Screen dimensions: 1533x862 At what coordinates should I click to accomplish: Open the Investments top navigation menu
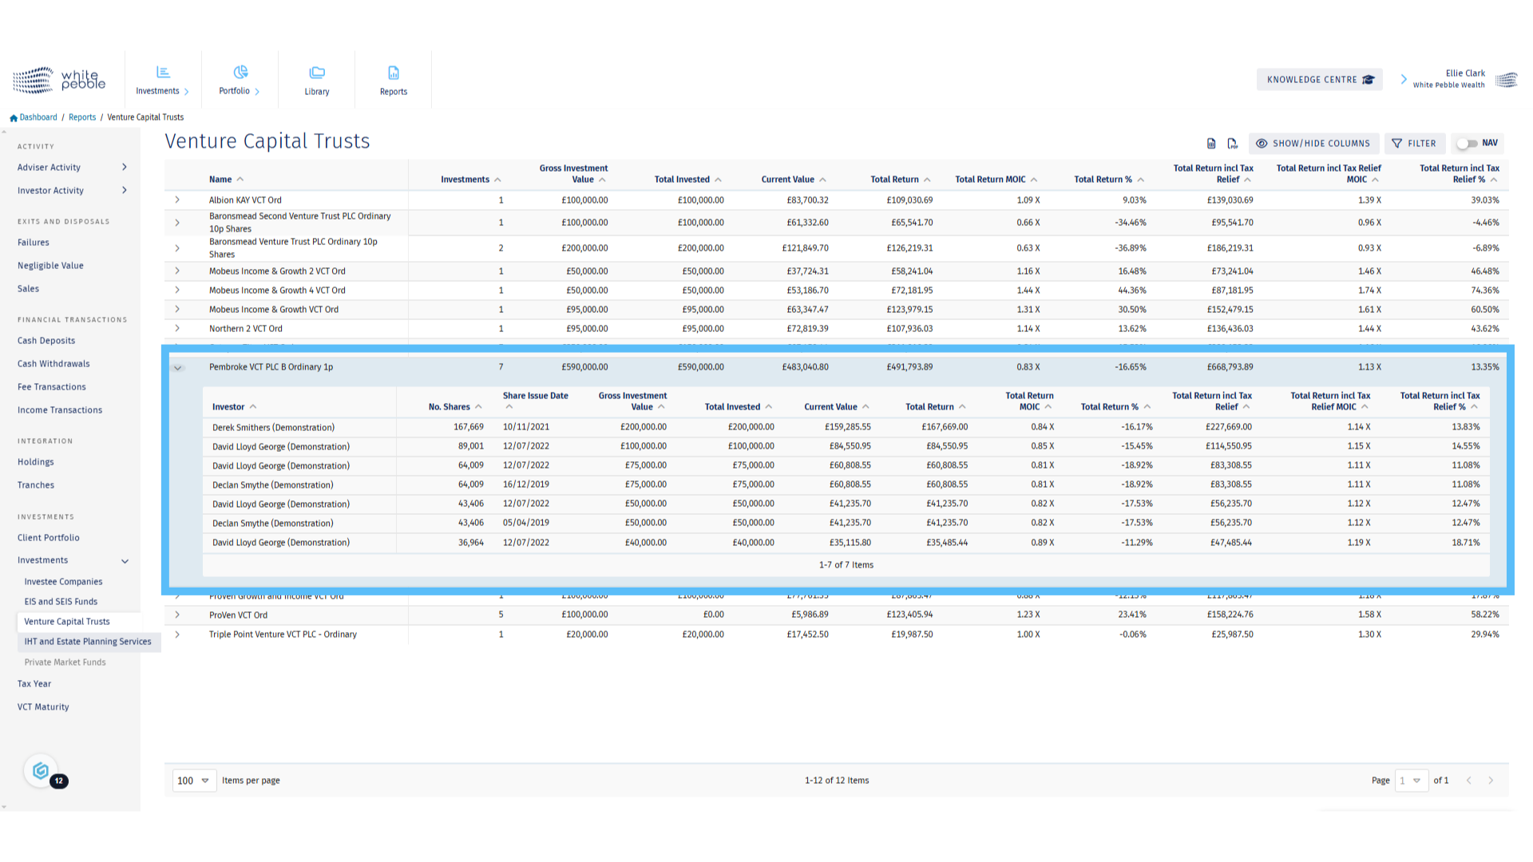(x=163, y=81)
